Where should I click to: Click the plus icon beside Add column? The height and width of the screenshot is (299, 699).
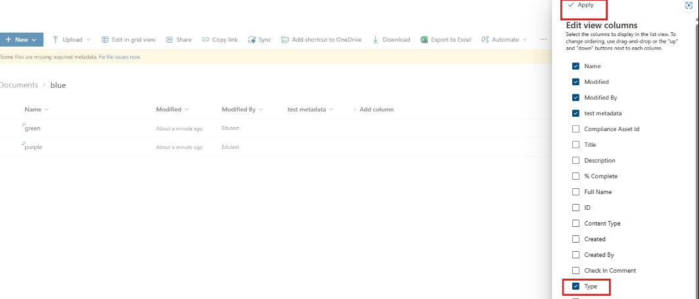[355, 110]
